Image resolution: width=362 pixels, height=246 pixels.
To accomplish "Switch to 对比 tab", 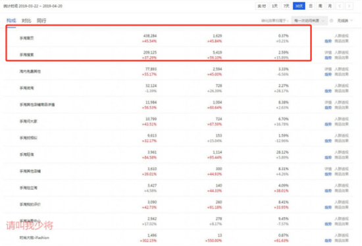I will tap(26, 20).
